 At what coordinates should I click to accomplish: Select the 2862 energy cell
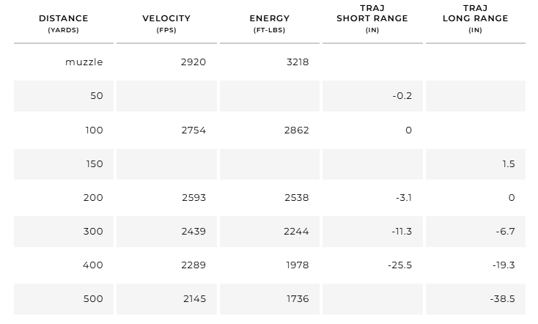coord(297,130)
